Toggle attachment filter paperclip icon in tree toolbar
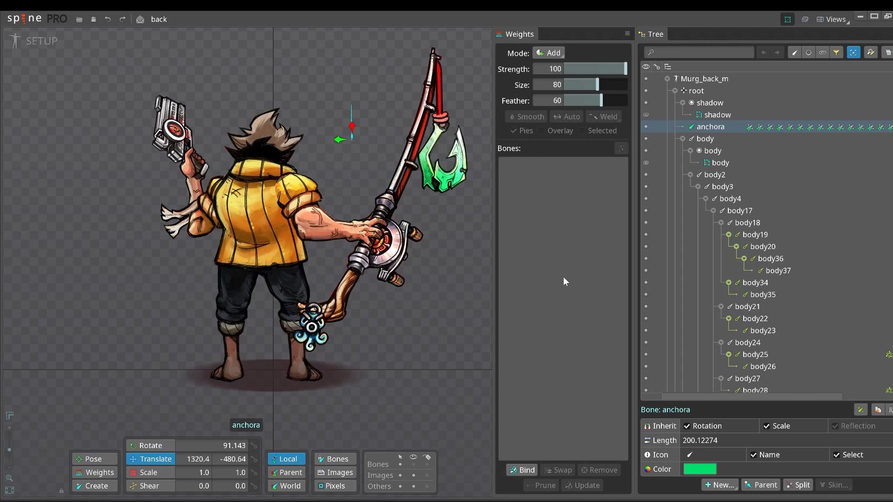The width and height of the screenshot is (893, 502). [822, 53]
